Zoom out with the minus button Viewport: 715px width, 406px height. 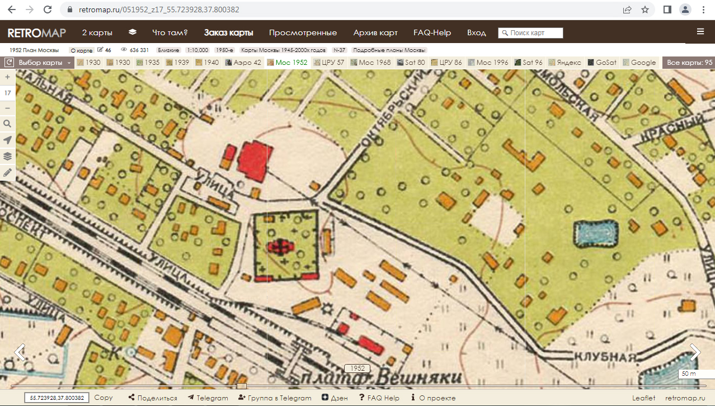point(7,108)
